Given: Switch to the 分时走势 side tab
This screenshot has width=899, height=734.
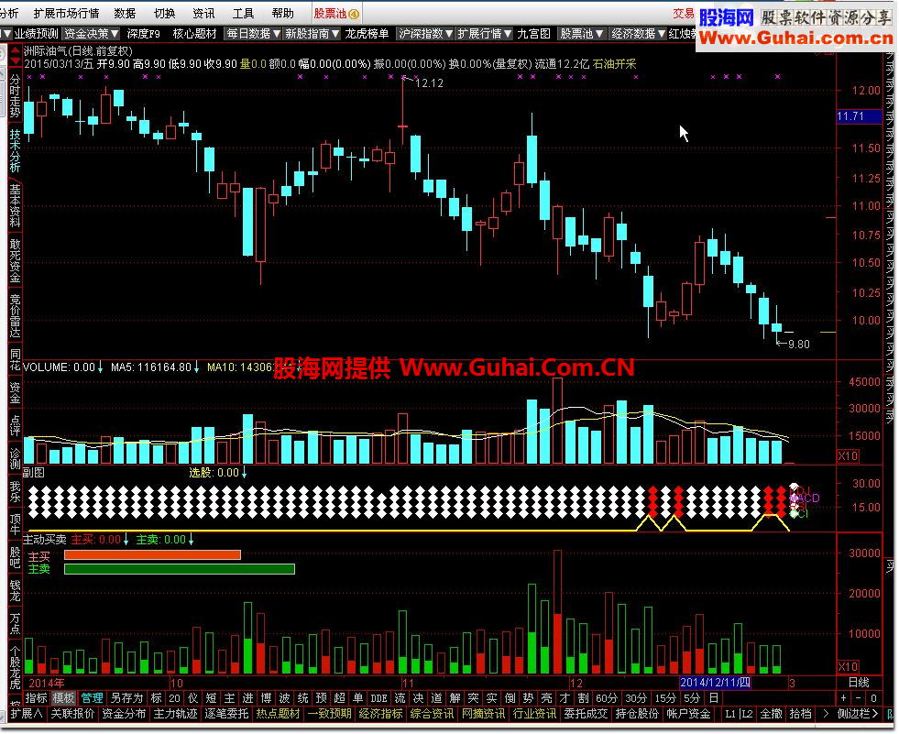Looking at the screenshot, I should coord(15,95).
